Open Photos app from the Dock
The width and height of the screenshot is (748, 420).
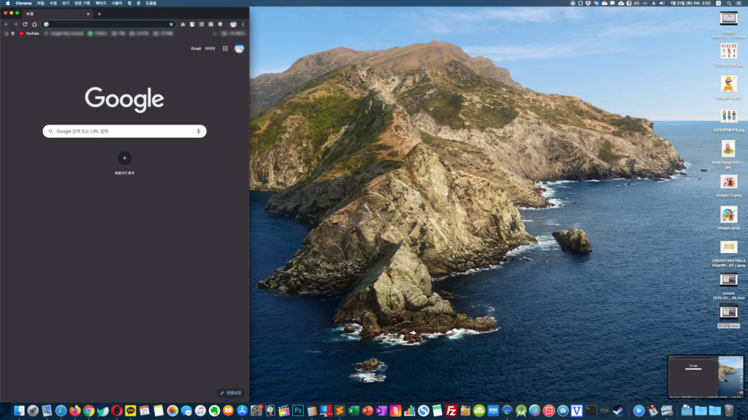172,411
